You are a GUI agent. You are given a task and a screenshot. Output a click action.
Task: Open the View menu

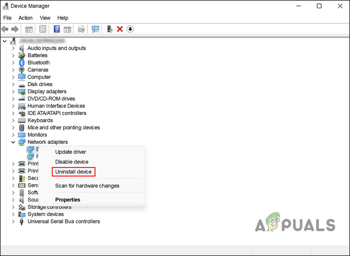point(45,18)
